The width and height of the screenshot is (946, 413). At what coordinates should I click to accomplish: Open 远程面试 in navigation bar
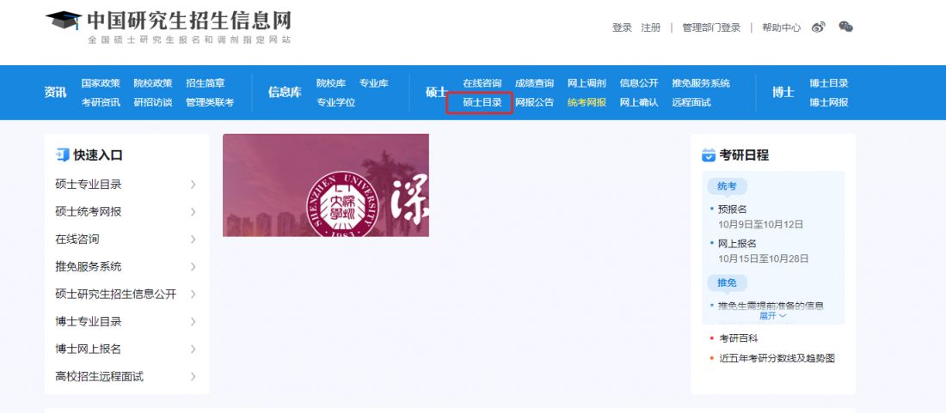pyautogui.click(x=691, y=102)
